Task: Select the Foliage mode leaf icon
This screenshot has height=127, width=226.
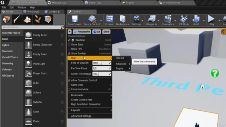Action: [x=38, y=19]
